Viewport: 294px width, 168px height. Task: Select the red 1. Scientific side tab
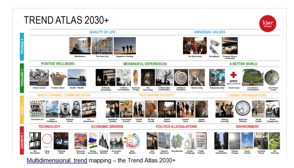tap(22, 141)
